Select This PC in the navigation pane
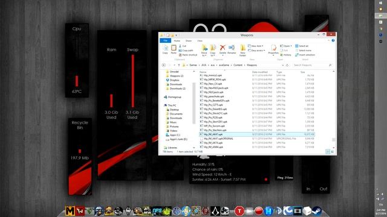Viewport: 387px width, 217px height. [x=170, y=105]
